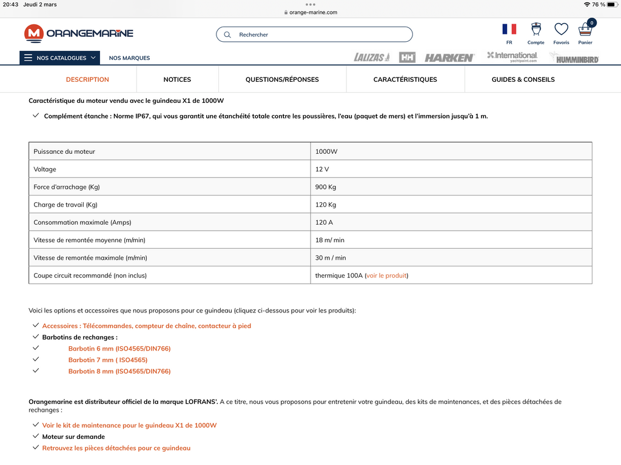The width and height of the screenshot is (621, 465).
Task: Tap the three-dot multitasking menu
Action: tap(310, 5)
